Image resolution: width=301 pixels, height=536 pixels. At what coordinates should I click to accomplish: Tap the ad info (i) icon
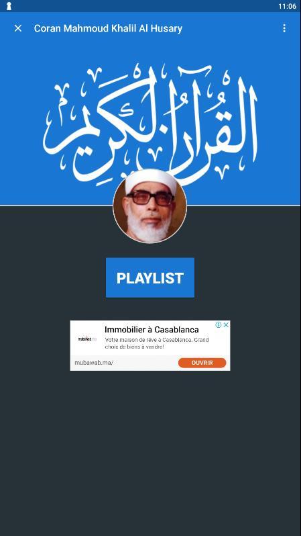[219, 324]
